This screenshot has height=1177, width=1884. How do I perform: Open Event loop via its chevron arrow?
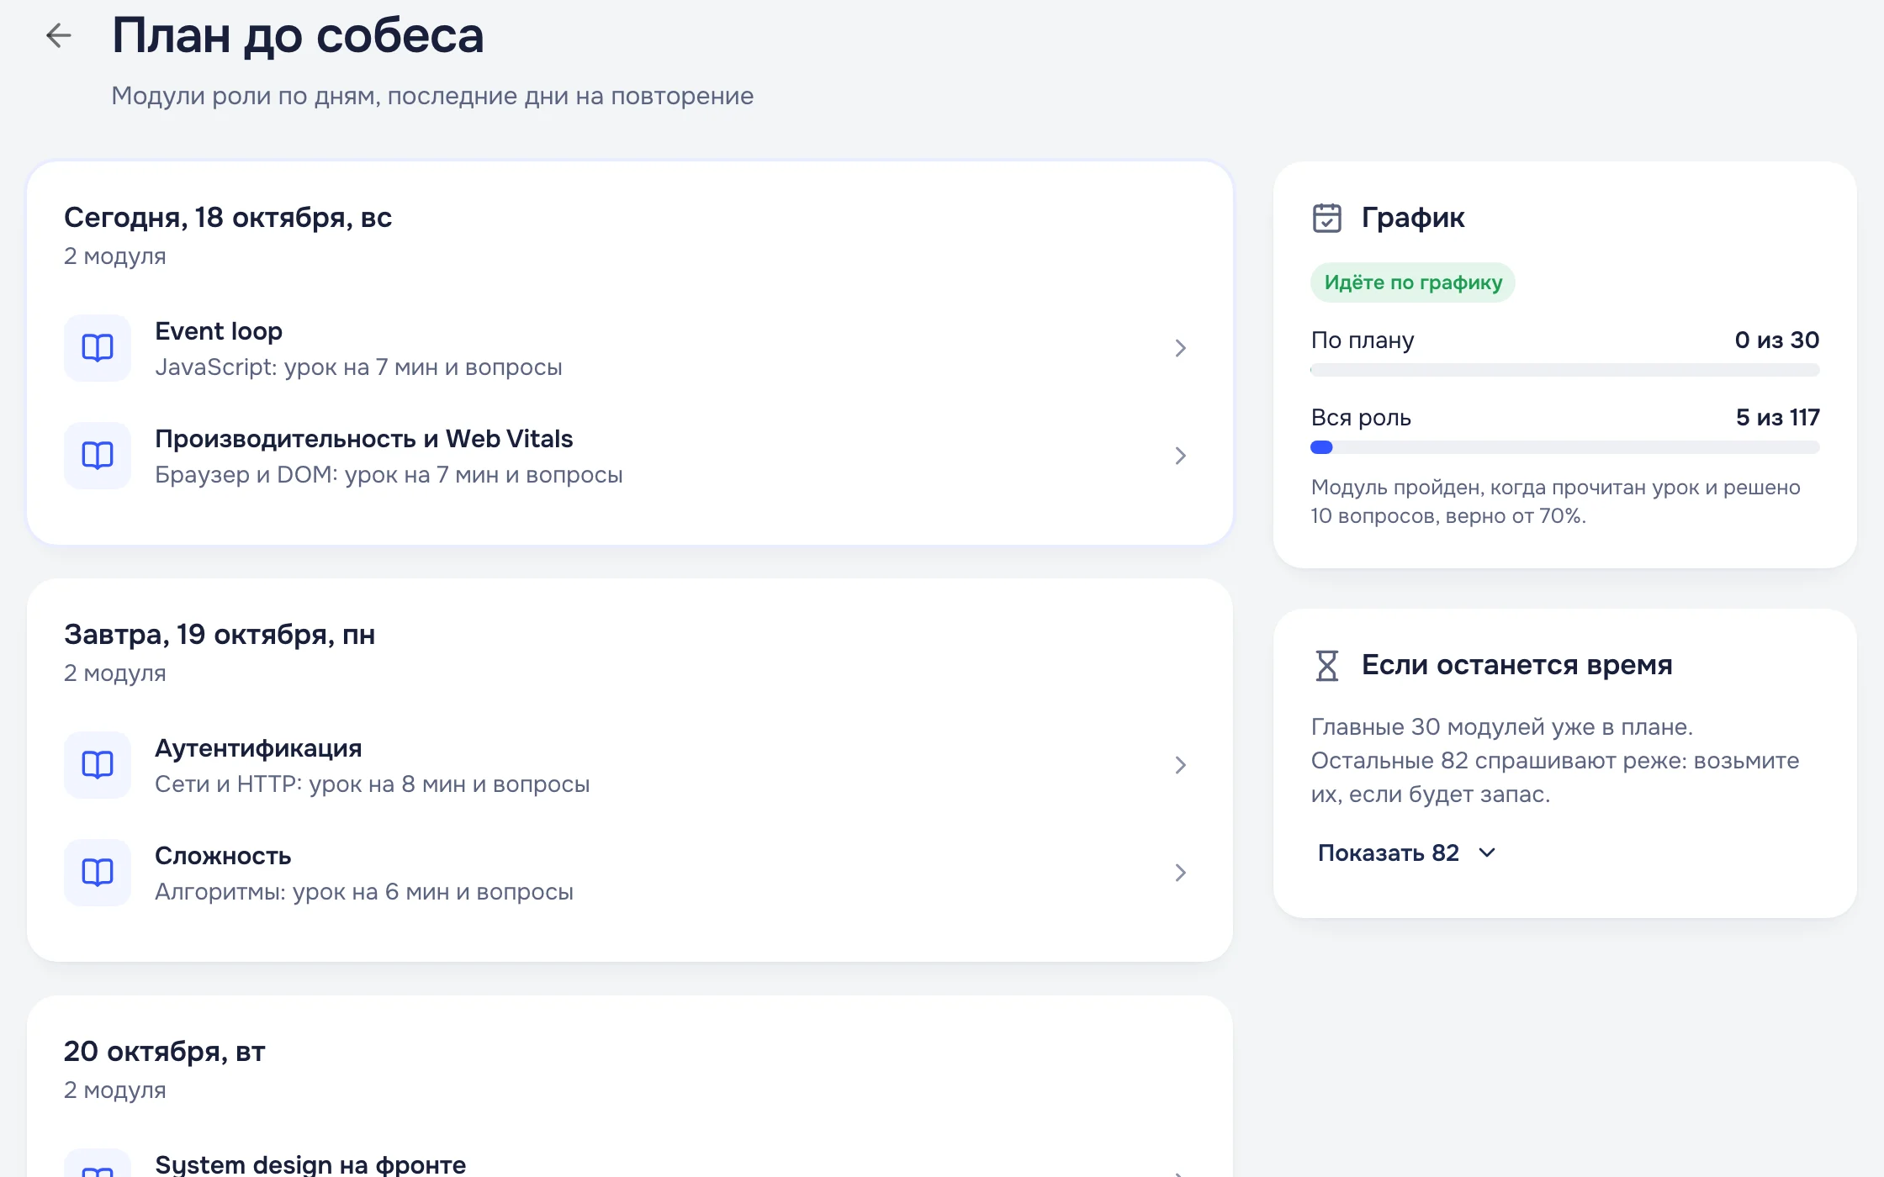pos(1180,348)
